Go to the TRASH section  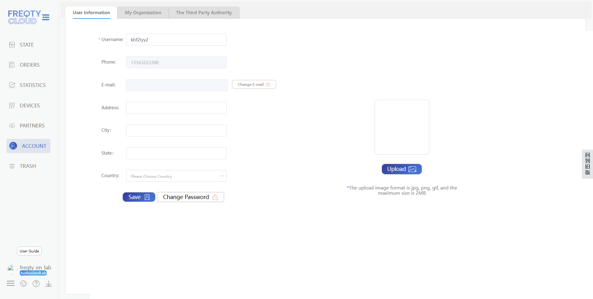click(x=28, y=166)
